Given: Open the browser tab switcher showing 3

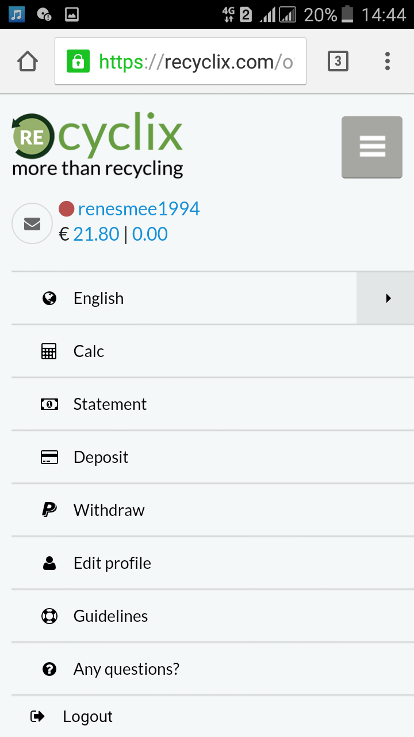Looking at the screenshot, I should tap(338, 61).
